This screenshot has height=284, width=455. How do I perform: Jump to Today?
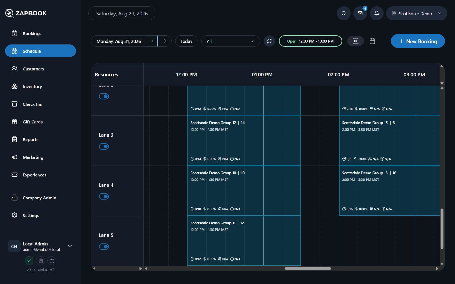[186, 41]
